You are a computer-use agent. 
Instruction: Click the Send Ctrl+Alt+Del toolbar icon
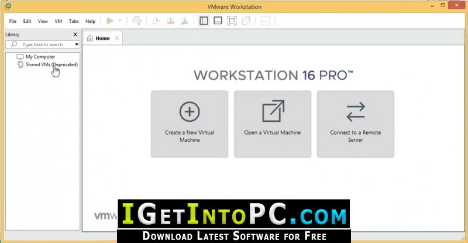[137, 20]
